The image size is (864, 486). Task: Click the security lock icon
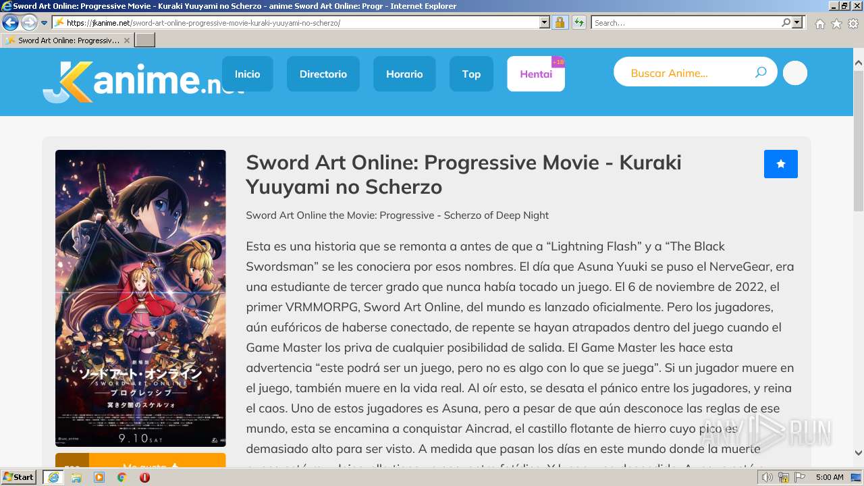click(560, 23)
